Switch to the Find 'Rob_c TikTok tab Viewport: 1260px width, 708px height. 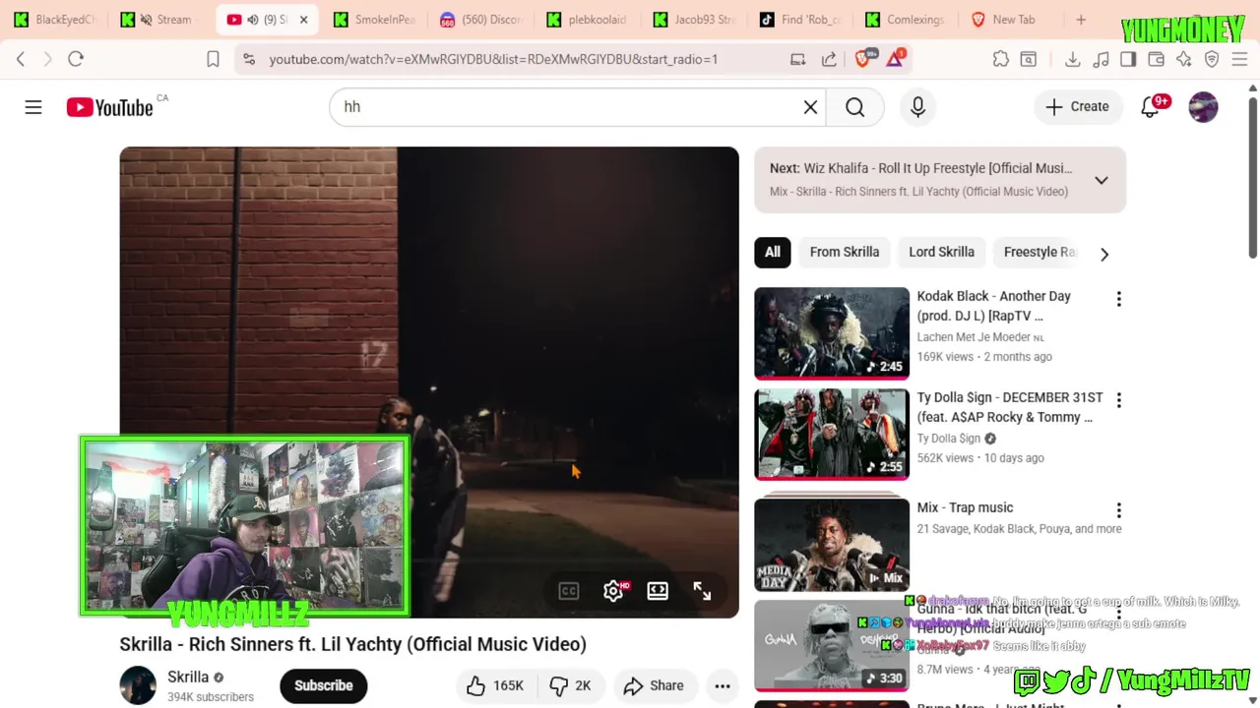(x=800, y=20)
